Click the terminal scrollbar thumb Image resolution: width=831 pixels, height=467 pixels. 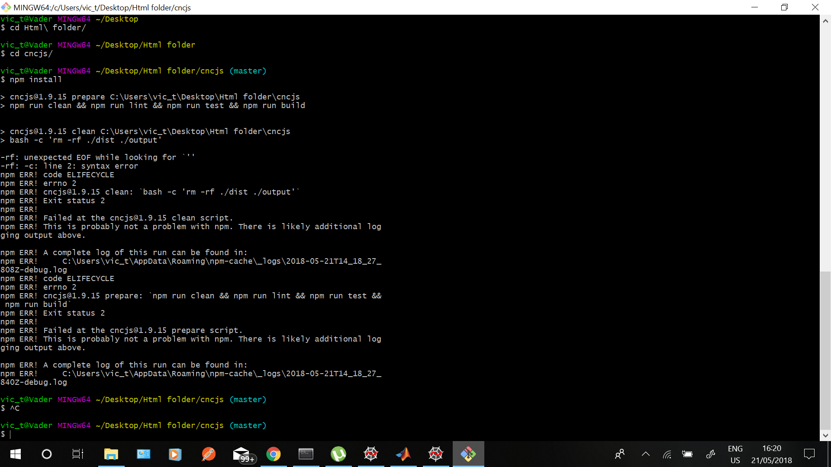click(x=825, y=350)
